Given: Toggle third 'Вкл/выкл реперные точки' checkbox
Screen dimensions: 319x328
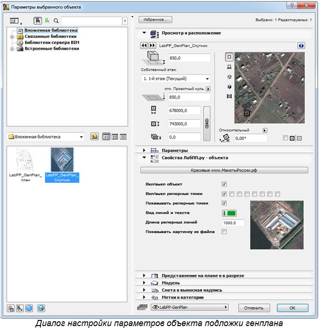Looking at the screenshot, I should 239,194.
